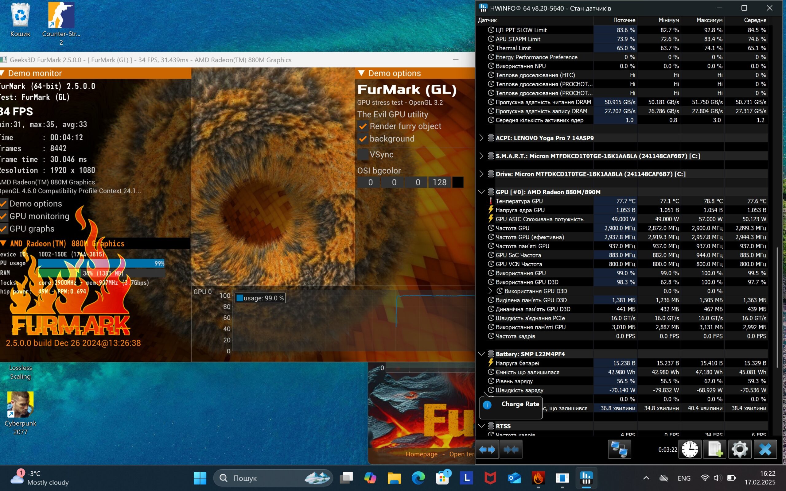
Task: Click the HWiNFO collapse arrows toolbar icon
Action: (511, 450)
